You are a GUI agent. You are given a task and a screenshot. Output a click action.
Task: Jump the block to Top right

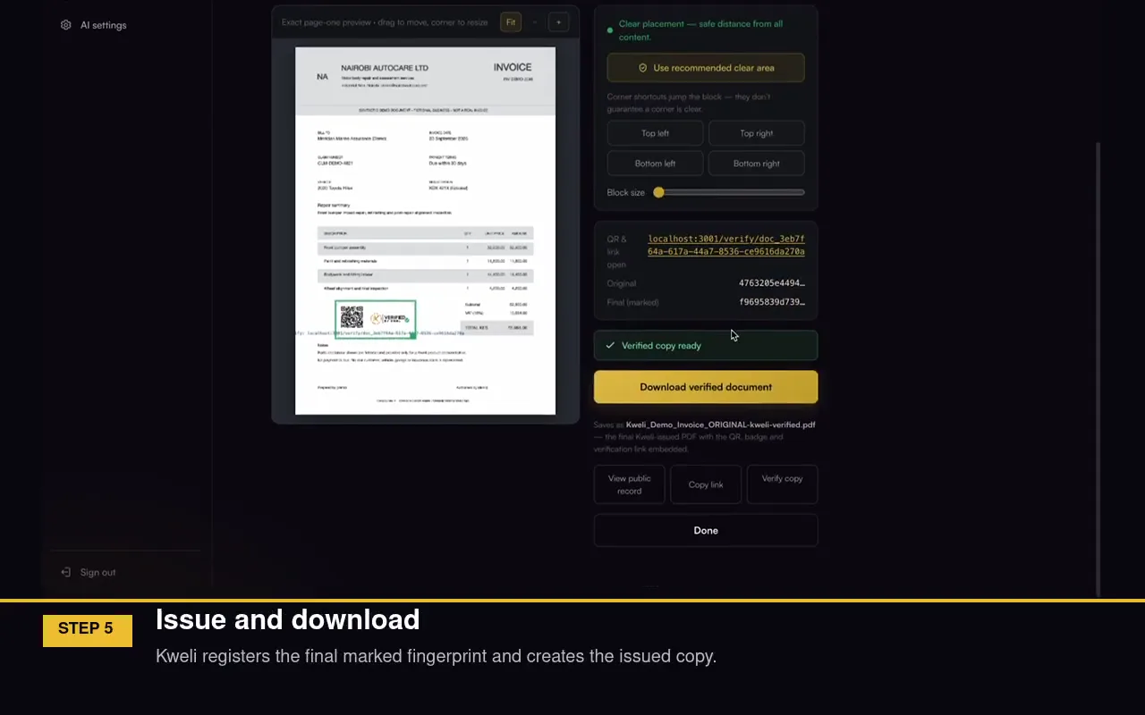pos(757,133)
